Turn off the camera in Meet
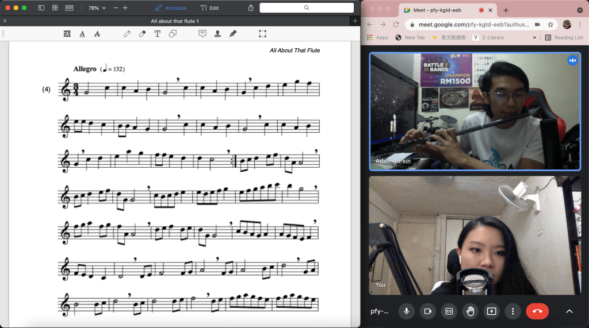The height and width of the screenshot is (328, 589). [x=427, y=311]
